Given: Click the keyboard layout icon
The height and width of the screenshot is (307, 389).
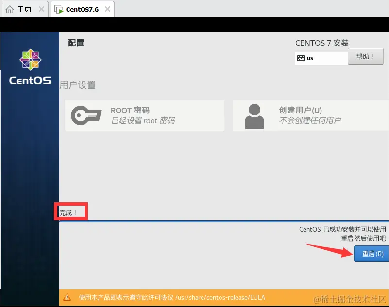Looking at the screenshot, I should 301,58.
